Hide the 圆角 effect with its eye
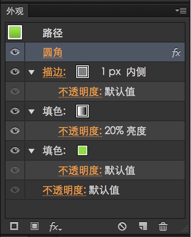Viewport: 191px width, 237px height. [x=15, y=52]
